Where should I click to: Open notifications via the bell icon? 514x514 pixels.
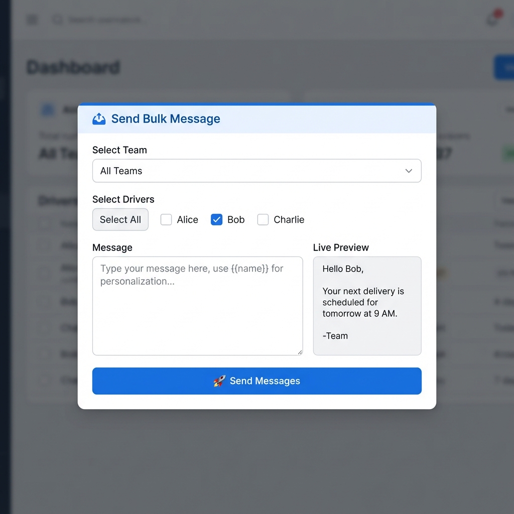[x=491, y=20]
